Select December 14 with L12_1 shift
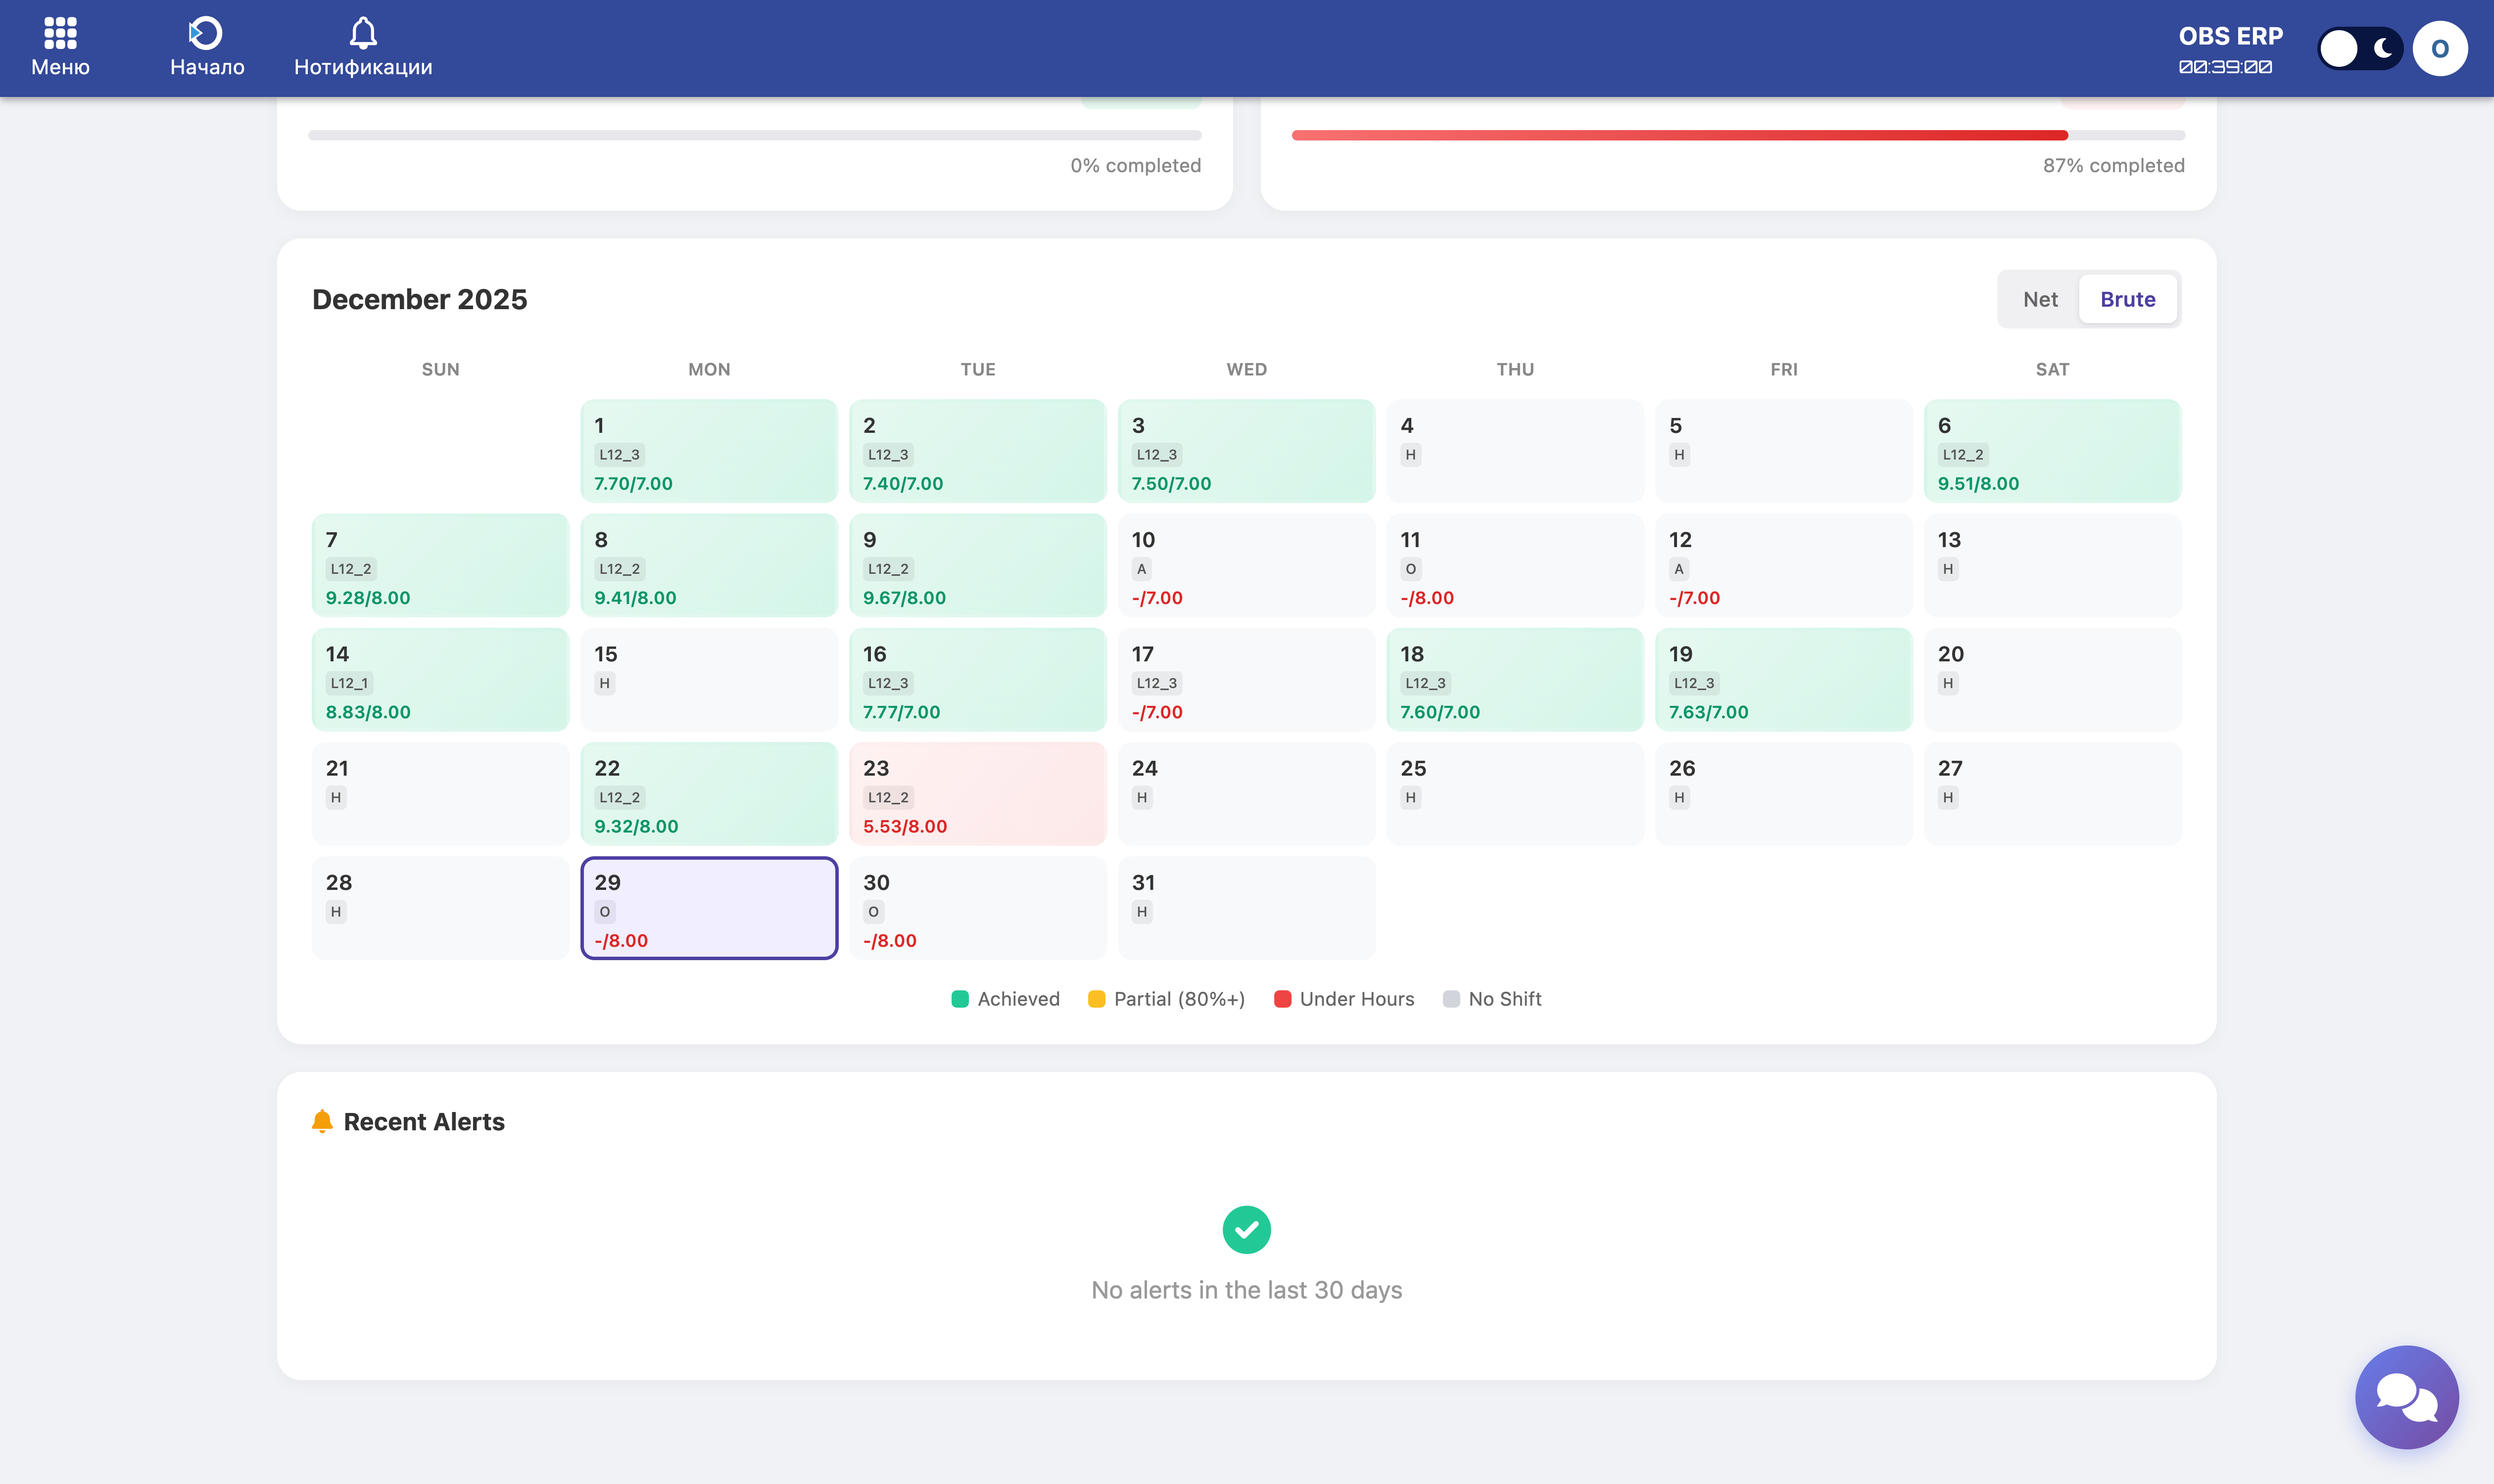This screenshot has height=1484, width=2494. pyautogui.click(x=440, y=680)
